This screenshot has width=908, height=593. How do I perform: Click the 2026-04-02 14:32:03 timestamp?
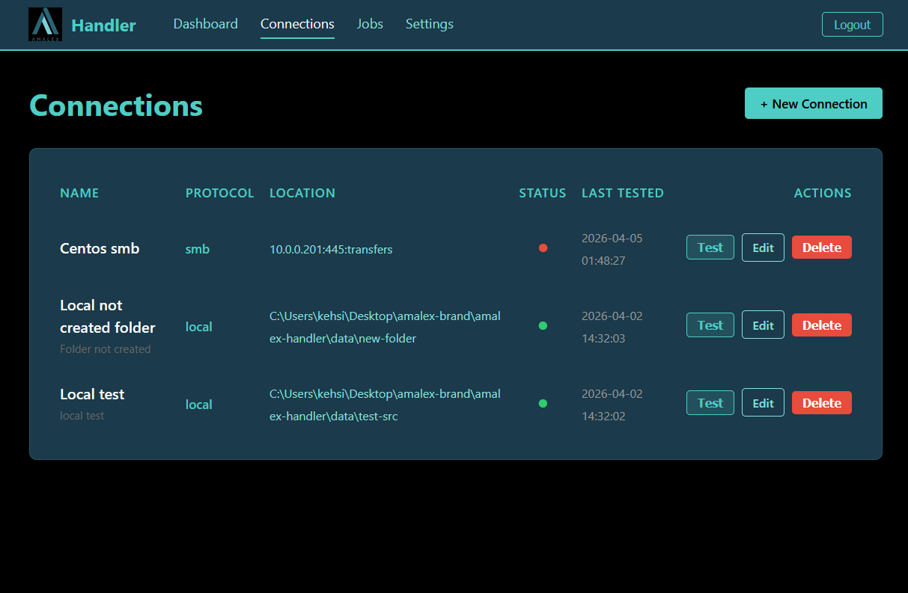[x=612, y=327]
